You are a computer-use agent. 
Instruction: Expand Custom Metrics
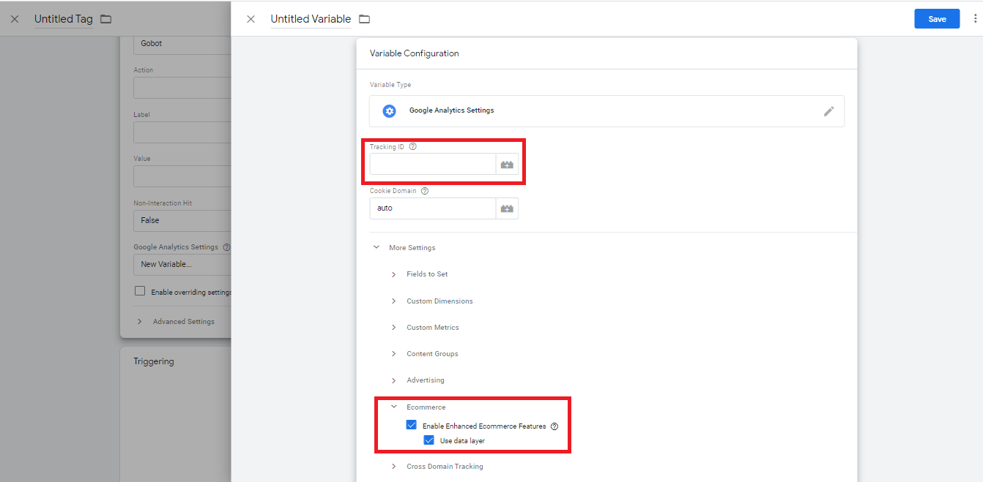click(x=394, y=328)
